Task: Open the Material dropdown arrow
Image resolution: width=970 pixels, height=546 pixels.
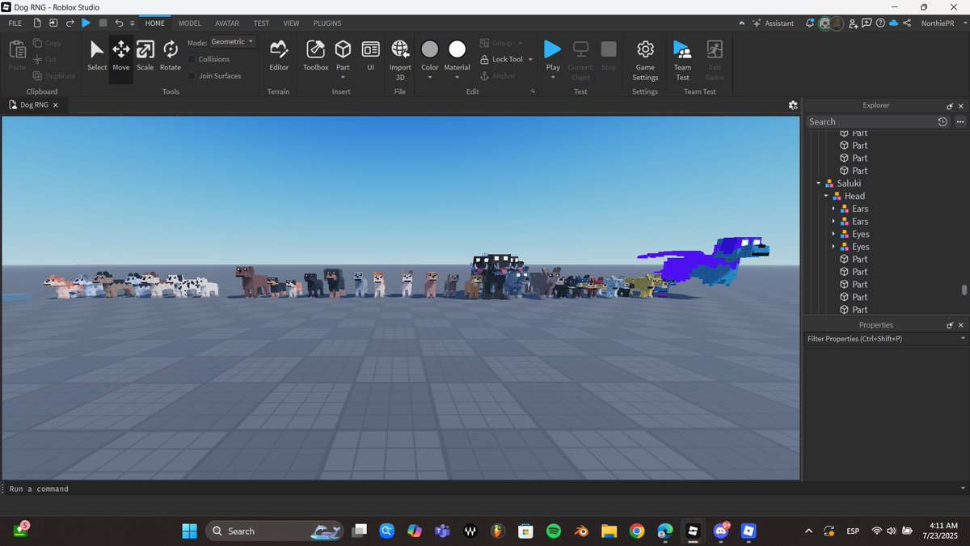Action: (x=458, y=78)
